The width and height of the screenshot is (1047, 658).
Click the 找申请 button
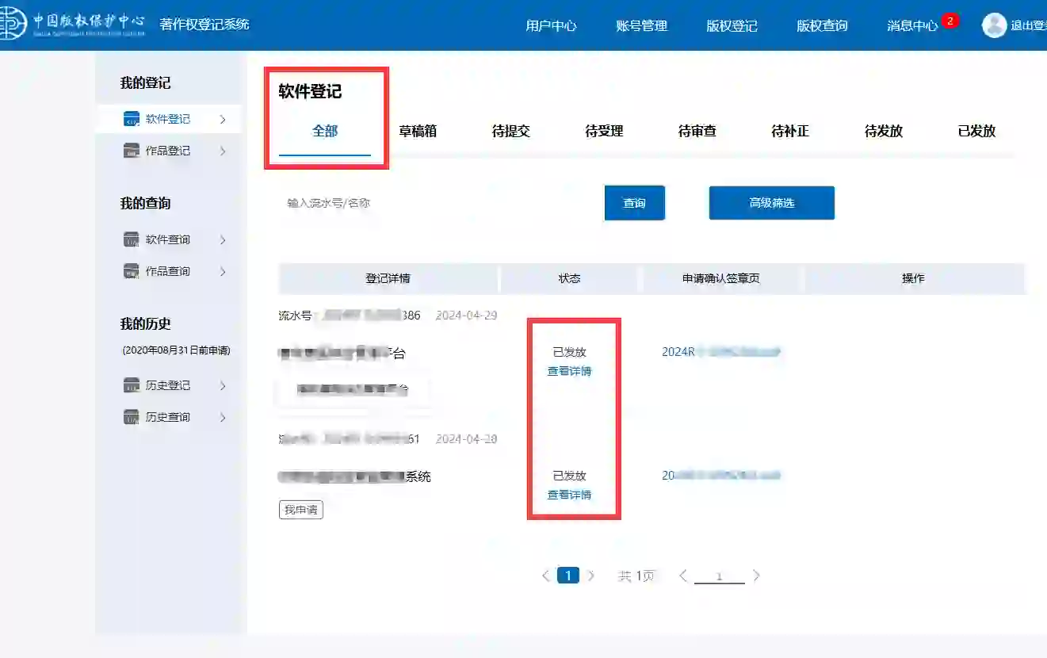coord(300,510)
